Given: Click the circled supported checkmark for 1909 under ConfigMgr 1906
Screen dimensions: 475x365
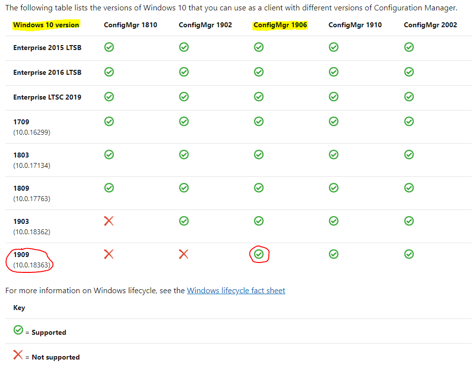Looking at the screenshot, I should (x=258, y=254).
